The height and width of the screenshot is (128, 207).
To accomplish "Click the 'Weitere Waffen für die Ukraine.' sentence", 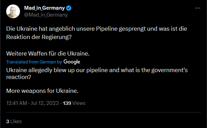I will pos(48,53).
